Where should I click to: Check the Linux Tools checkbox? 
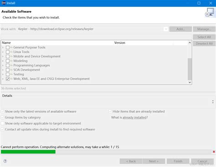8,52
